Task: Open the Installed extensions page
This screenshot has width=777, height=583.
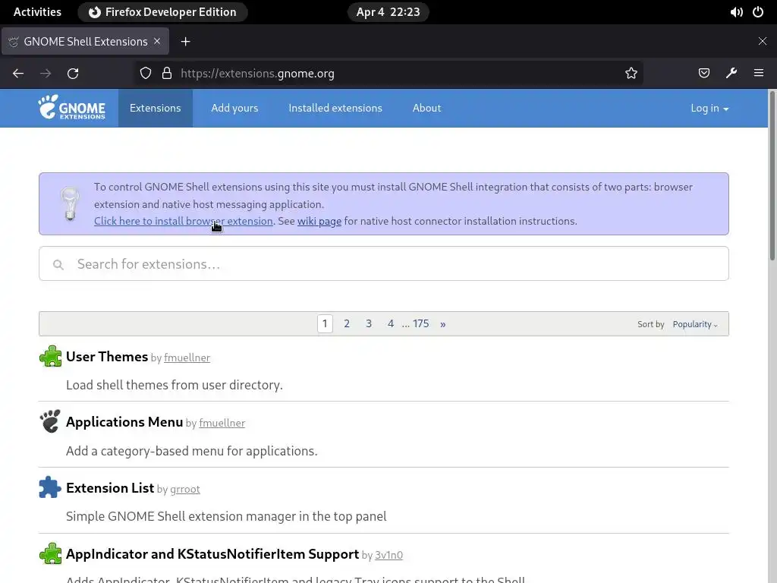Action: point(335,108)
